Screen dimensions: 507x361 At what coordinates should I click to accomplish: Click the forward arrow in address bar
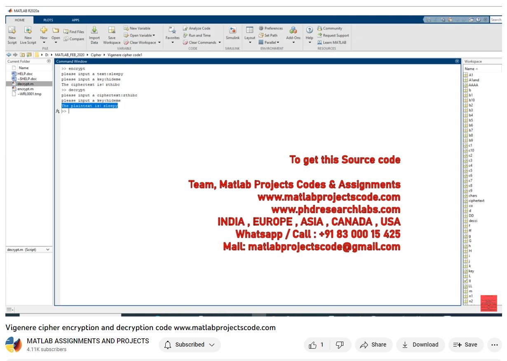pos(16,55)
